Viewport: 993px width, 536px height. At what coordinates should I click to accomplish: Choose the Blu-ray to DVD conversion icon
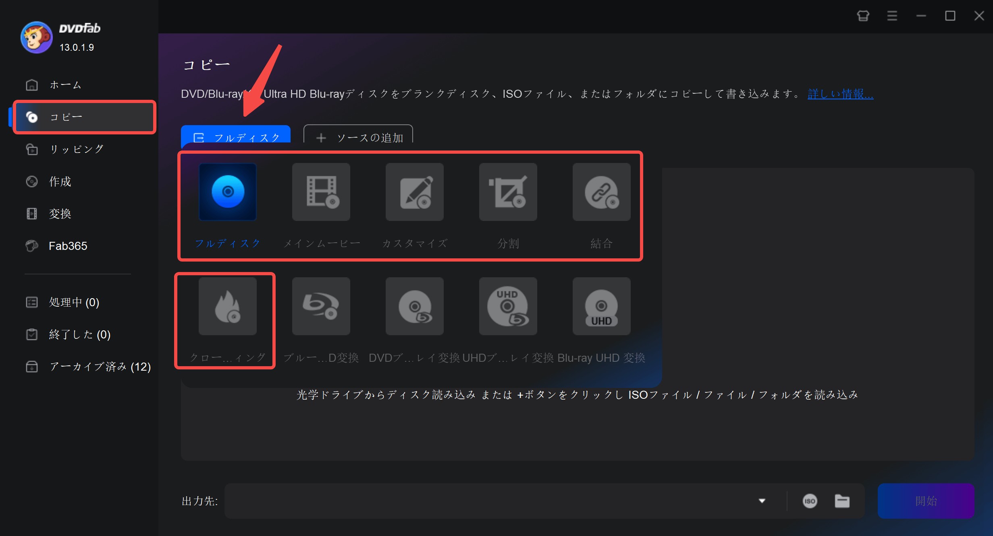pos(321,306)
